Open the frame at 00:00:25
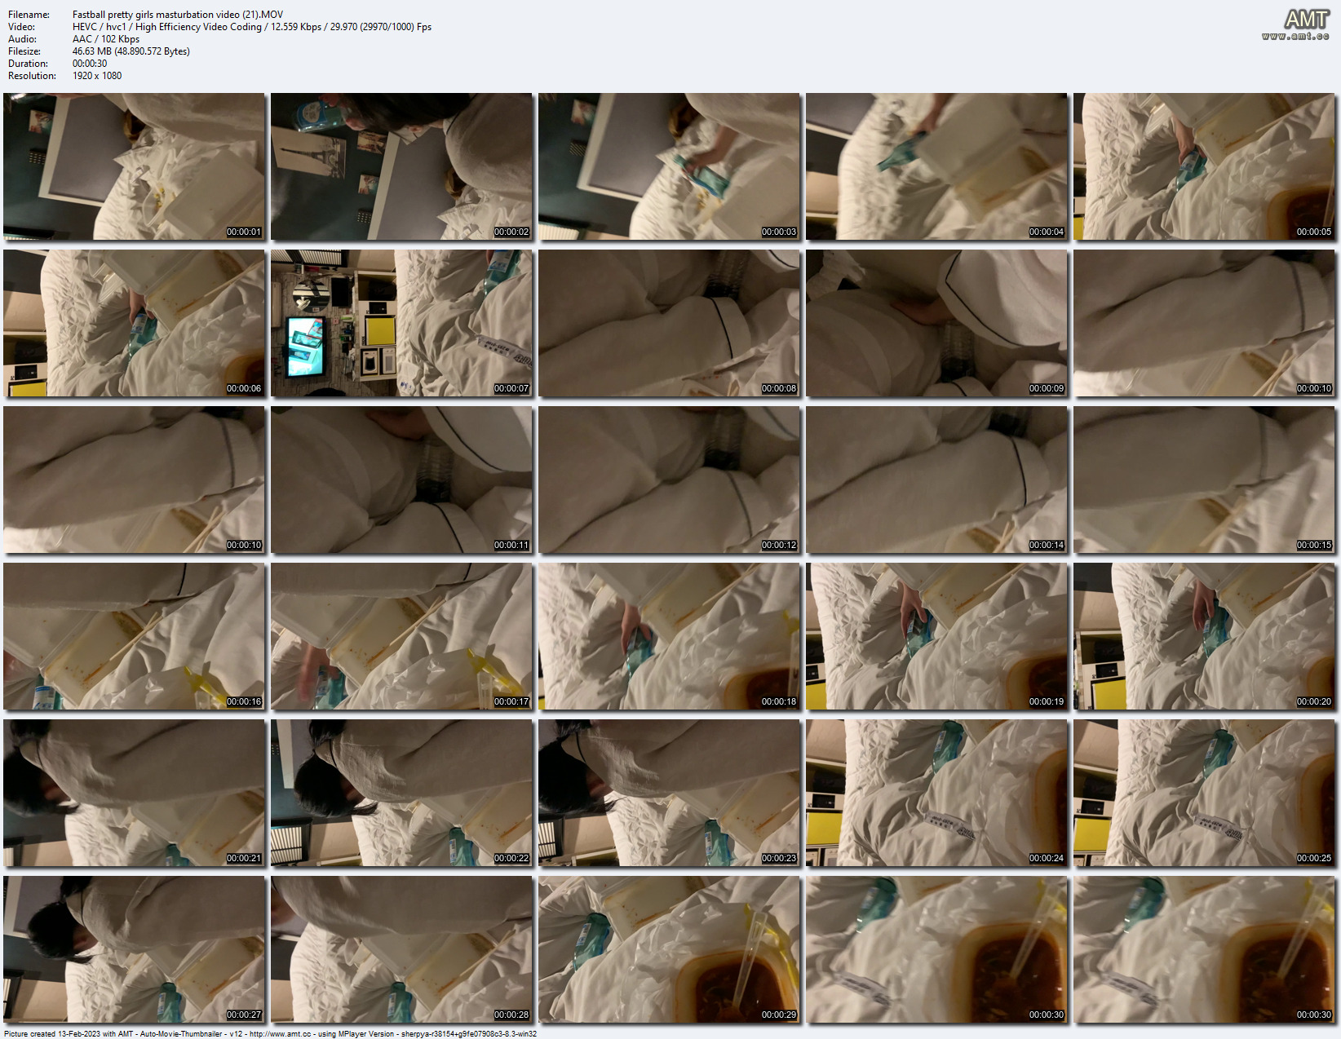The height and width of the screenshot is (1039, 1341). (1205, 793)
